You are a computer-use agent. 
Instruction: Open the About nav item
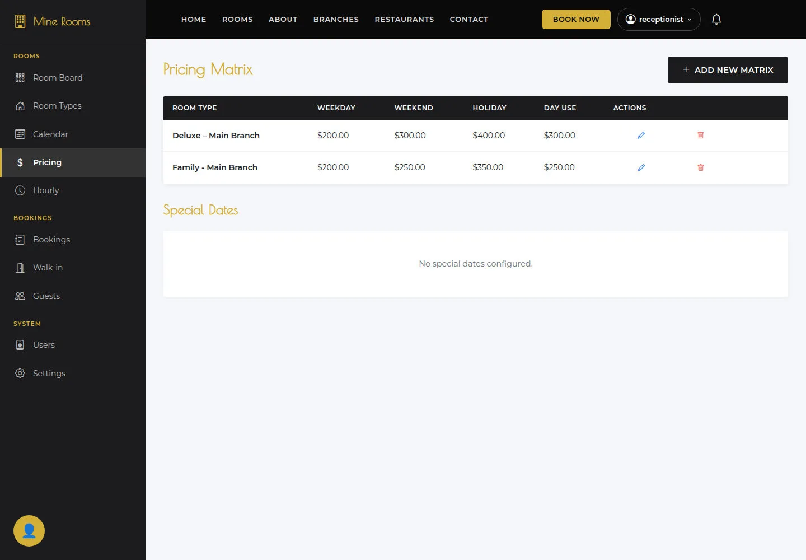click(x=283, y=20)
